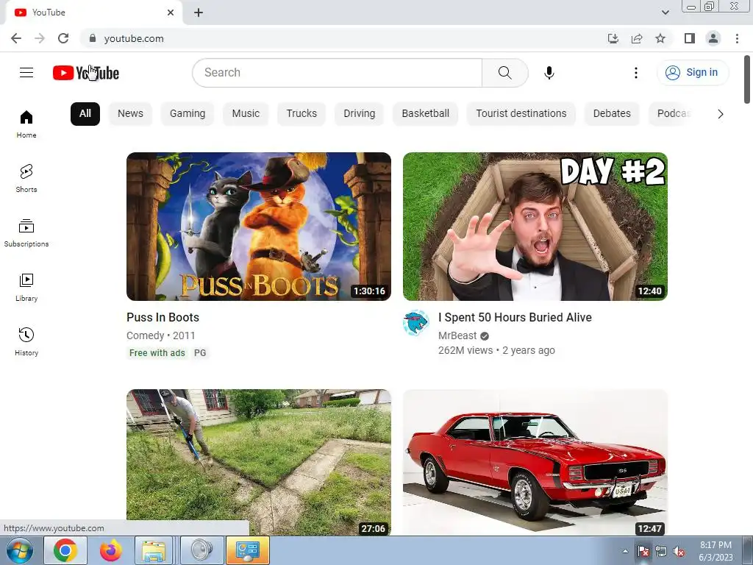Select the Debates chip
The height and width of the screenshot is (565, 753).
click(x=612, y=114)
